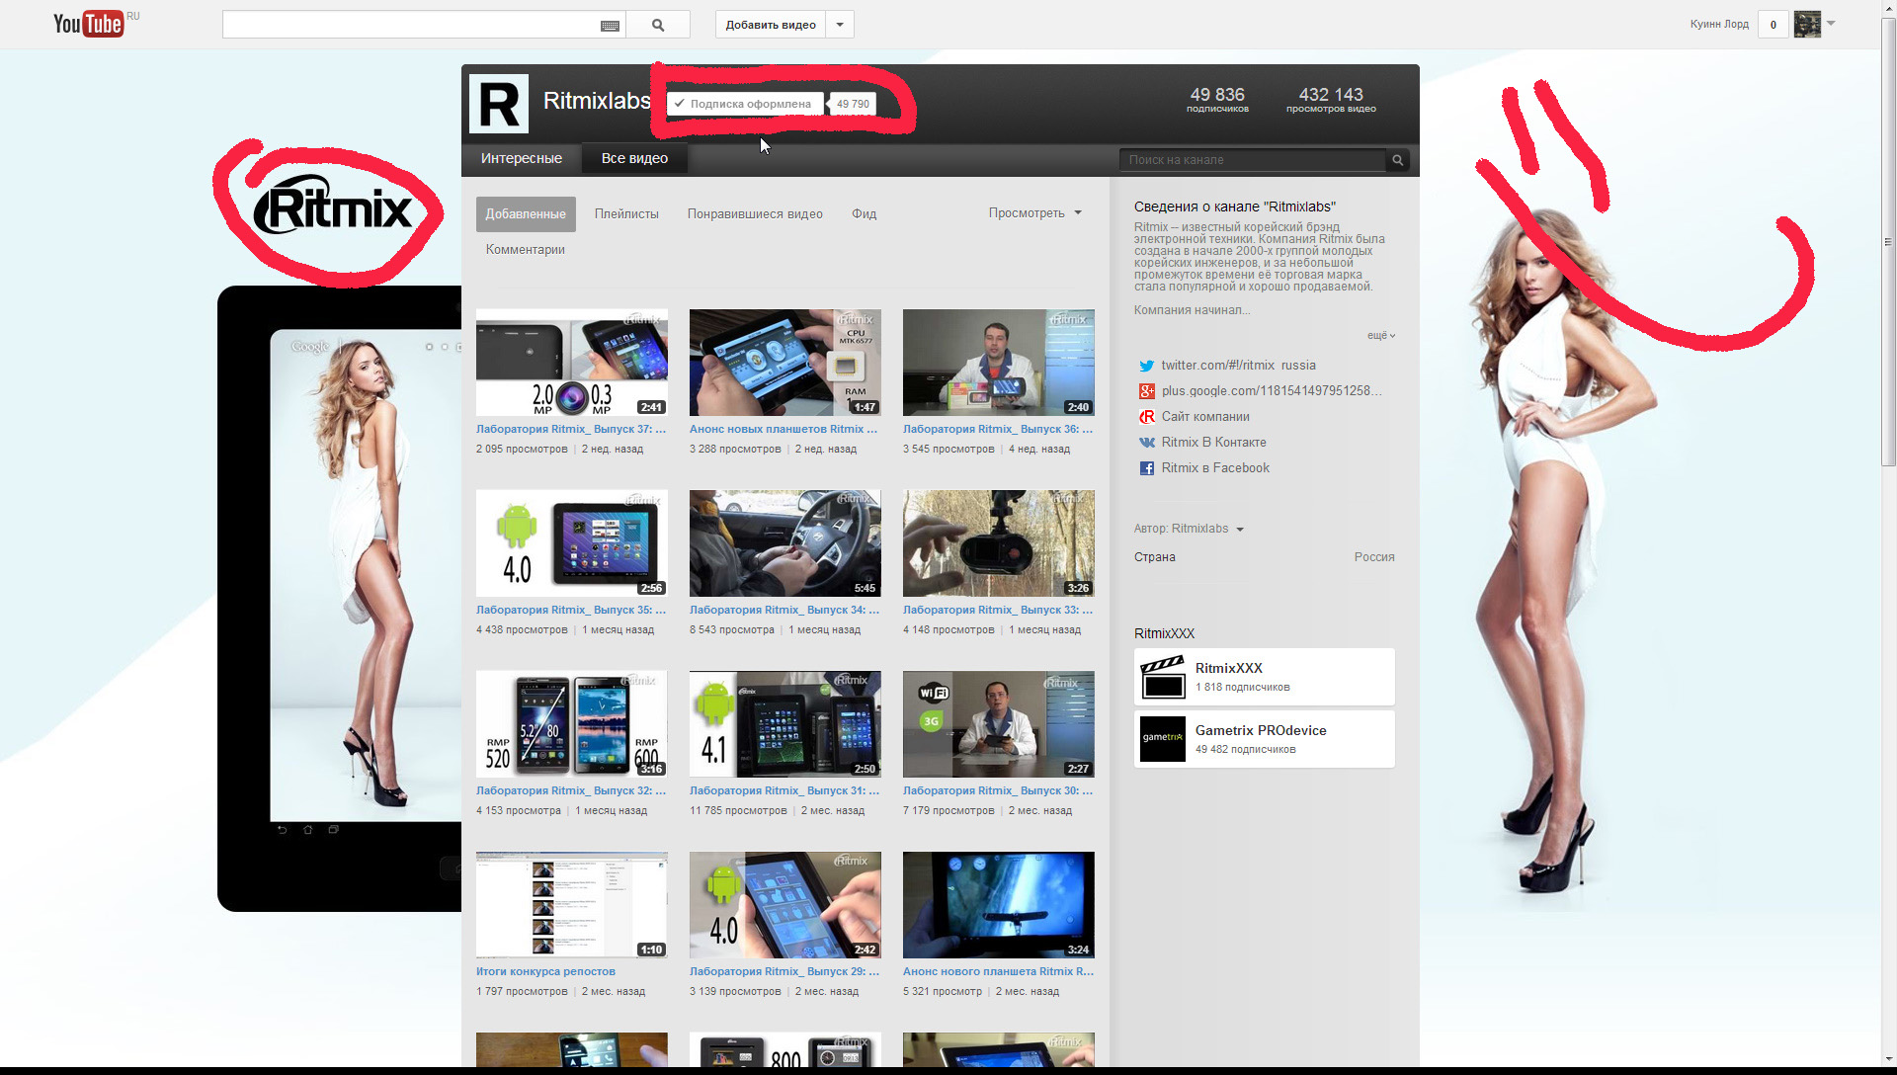Open the 'Сайт компании' link
The image size is (1897, 1075).
(1204, 417)
